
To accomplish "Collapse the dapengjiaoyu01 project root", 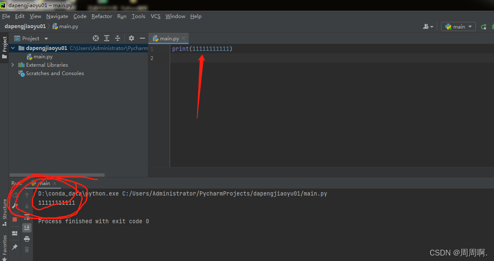I will point(13,48).
